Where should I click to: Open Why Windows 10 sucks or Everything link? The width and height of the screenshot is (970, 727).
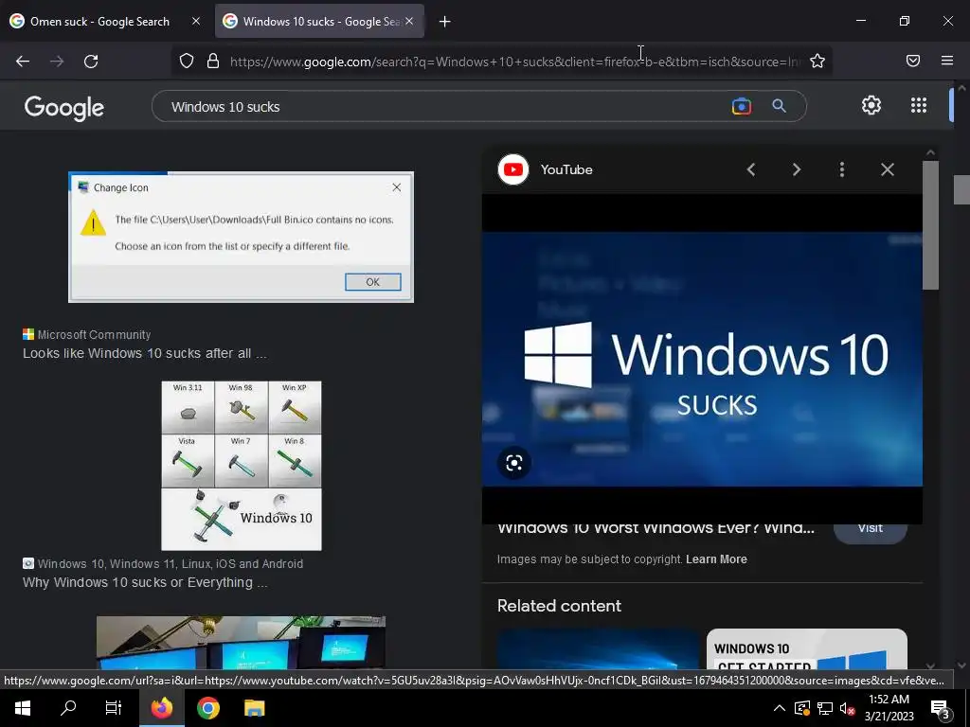145,582
